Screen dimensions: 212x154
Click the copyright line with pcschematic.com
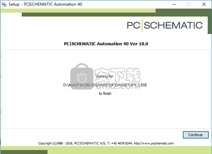(x=106, y=143)
